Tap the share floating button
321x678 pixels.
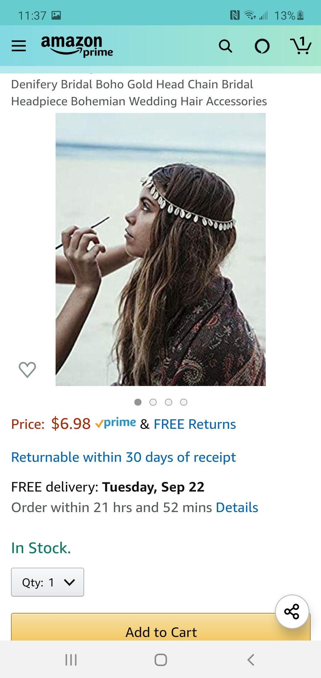click(292, 611)
